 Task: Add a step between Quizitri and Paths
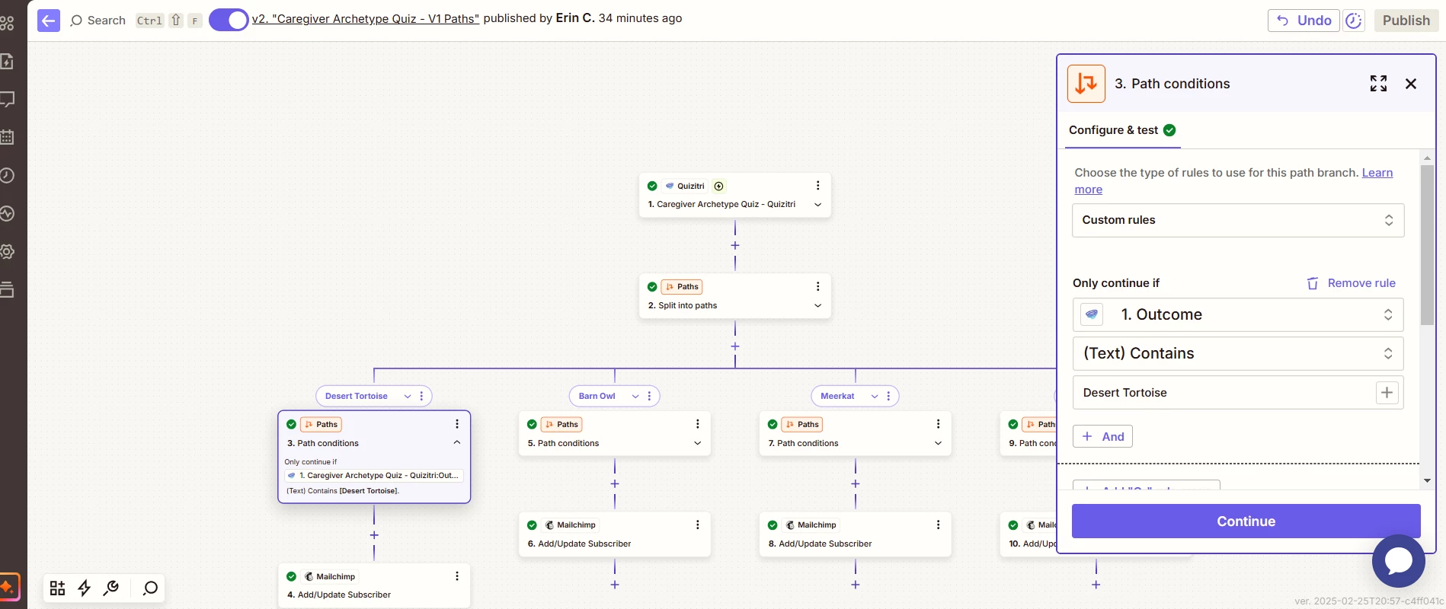(735, 246)
